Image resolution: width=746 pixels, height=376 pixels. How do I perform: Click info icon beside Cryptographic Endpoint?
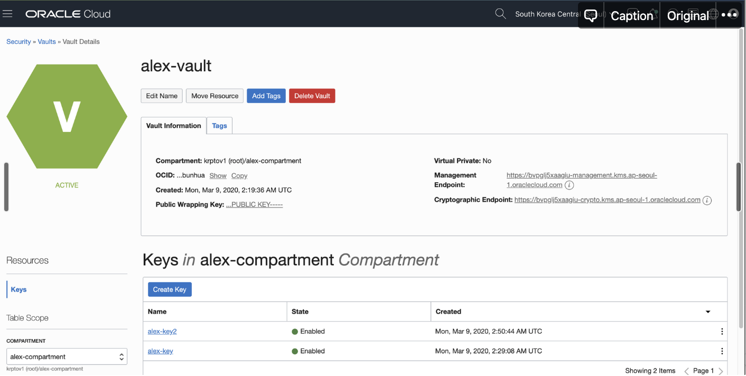(707, 200)
